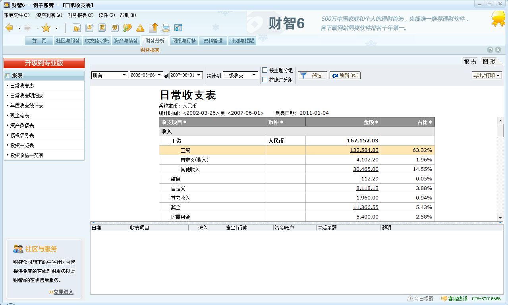Click the 客服热线 status bar item

pos(471,299)
